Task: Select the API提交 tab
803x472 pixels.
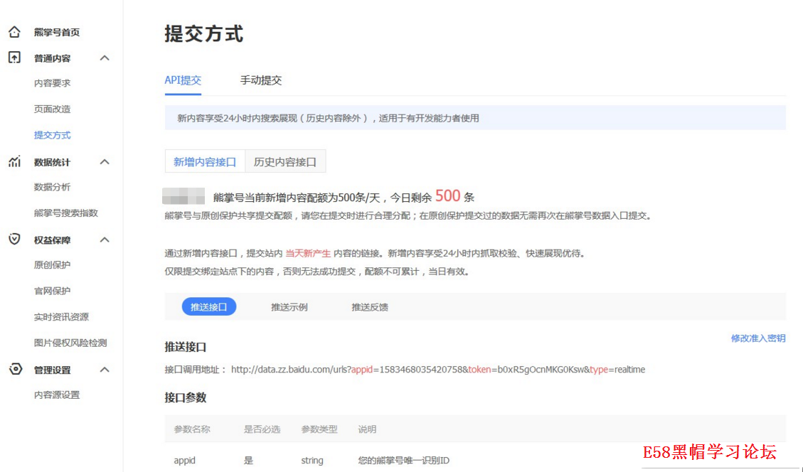Action: pyautogui.click(x=183, y=80)
